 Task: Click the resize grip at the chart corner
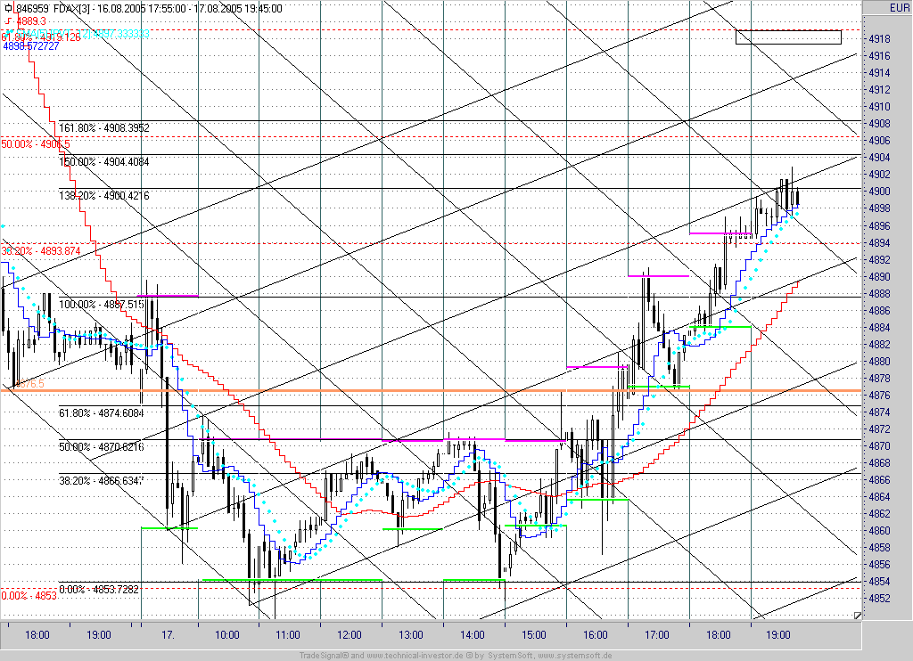click(x=857, y=615)
